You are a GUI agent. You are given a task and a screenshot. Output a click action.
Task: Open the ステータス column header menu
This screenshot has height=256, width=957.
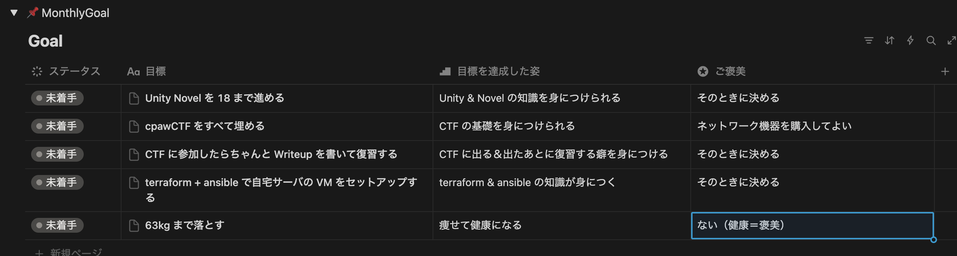click(66, 72)
